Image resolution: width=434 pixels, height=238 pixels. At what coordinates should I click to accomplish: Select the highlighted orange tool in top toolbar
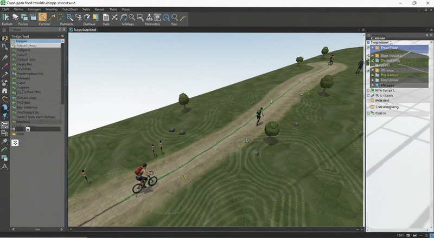pos(42,17)
